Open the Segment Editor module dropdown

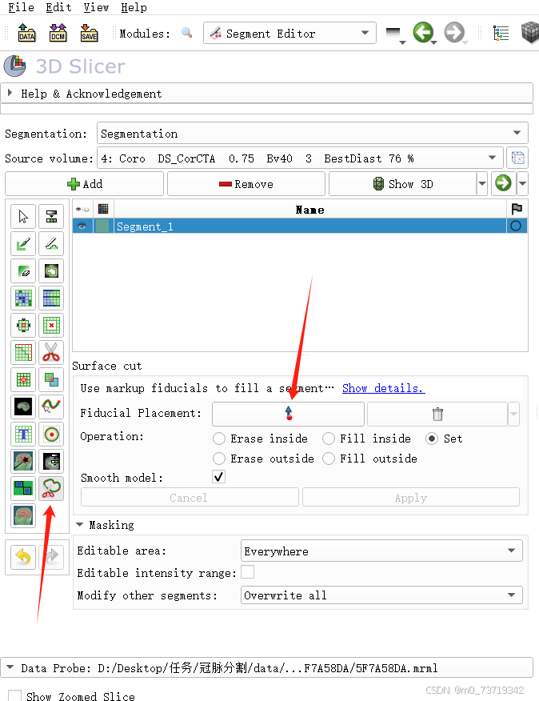289,33
